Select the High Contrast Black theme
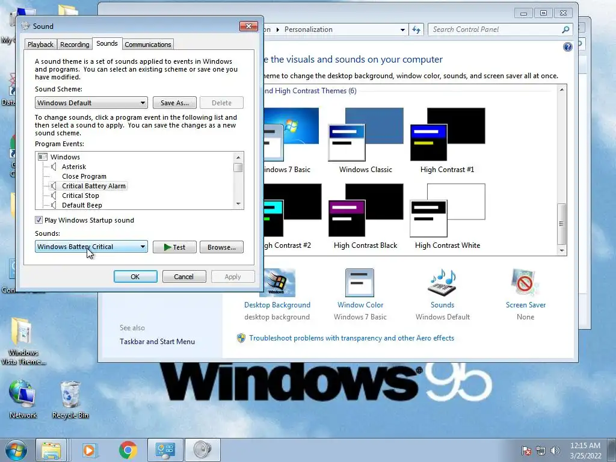Screen dimensions: 616x462 (x=366, y=216)
